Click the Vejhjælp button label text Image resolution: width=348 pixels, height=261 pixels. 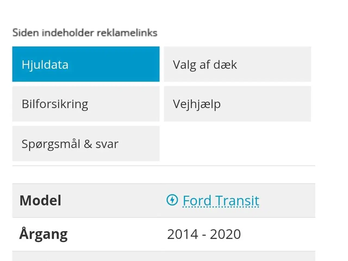[x=197, y=104]
